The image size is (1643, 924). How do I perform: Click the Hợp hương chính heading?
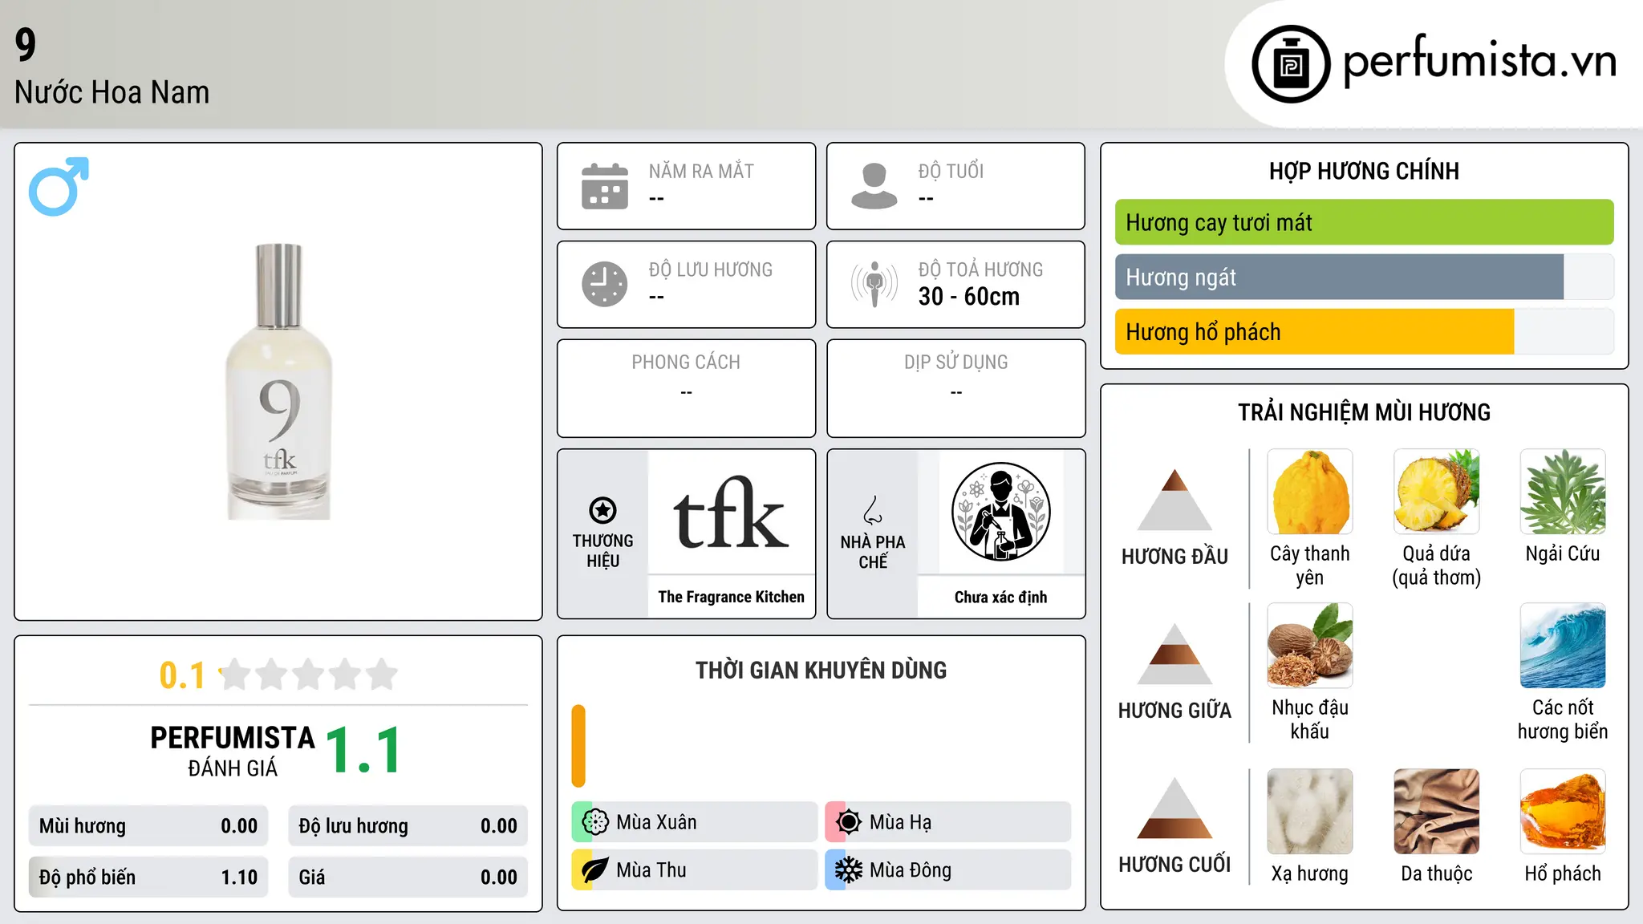[x=1364, y=171]
